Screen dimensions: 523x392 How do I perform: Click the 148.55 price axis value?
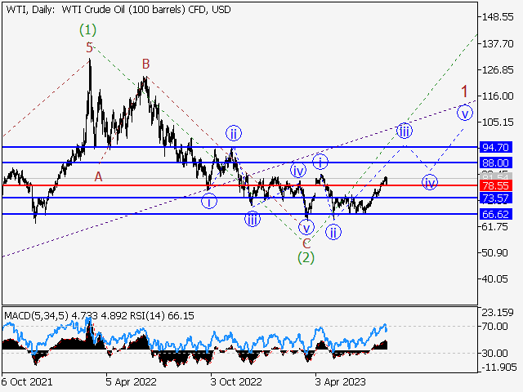click(498, 17)
